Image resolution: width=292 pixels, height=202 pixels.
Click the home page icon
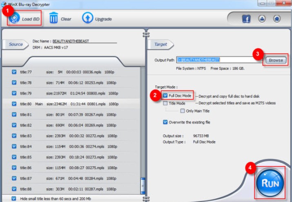(277, 19)
